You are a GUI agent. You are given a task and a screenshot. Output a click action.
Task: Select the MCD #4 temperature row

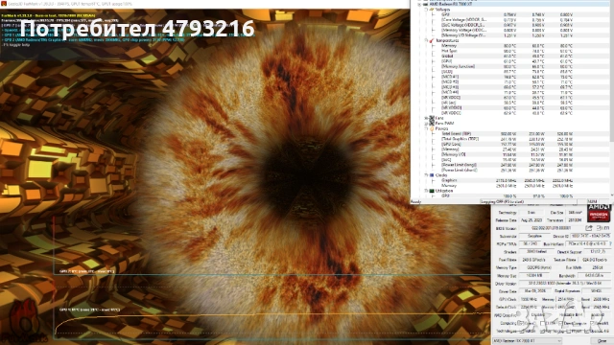click(x=509, y=92)
